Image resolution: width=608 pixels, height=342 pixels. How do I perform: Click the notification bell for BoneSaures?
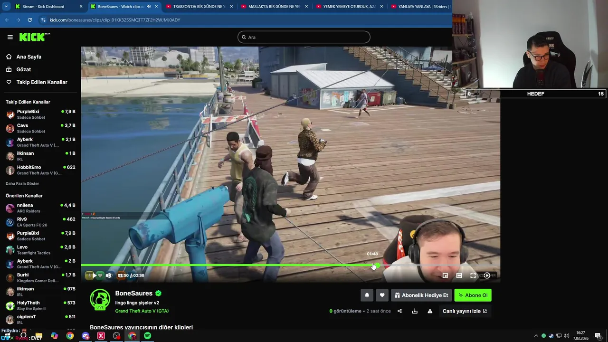(x=367, y=295)
